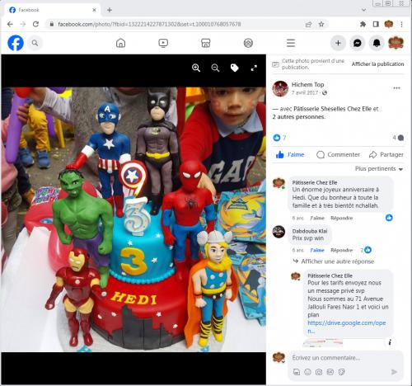
Task: Reply to the joyeux anniversaire comment
Action: [341, 218]
